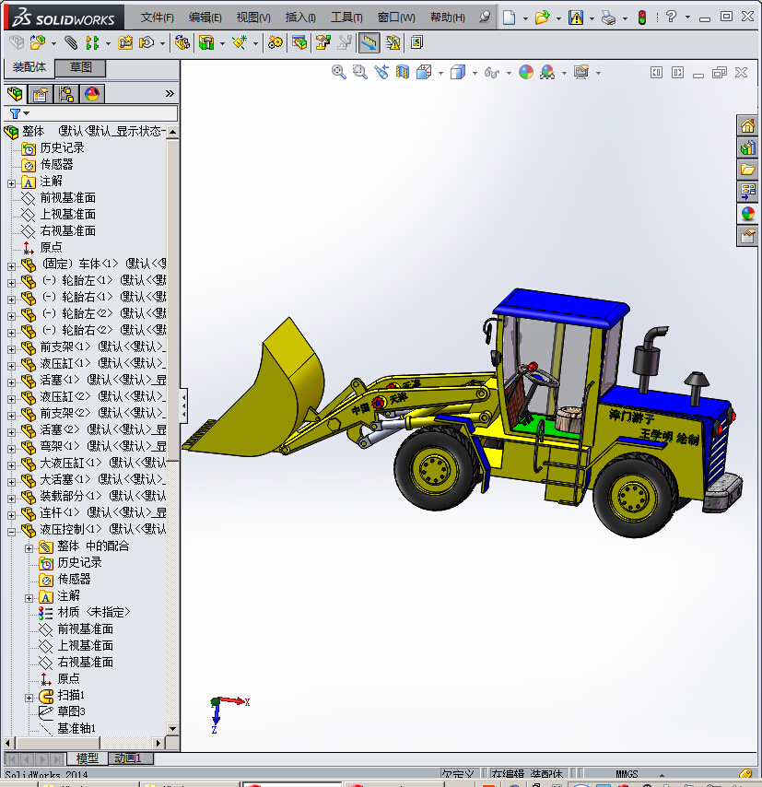
Task: Open the Design Library icon in task pane
Action: click(x=747, y=147)
